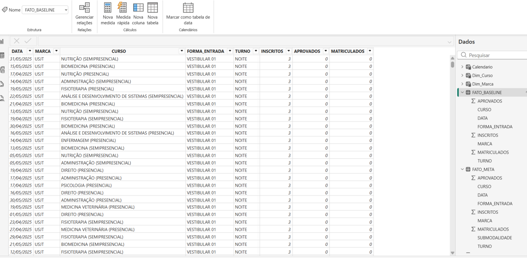Click the search magnifier icon in Dados
Image resolution: width=527 pixels, height=258 pixels.
coord(464,55)
